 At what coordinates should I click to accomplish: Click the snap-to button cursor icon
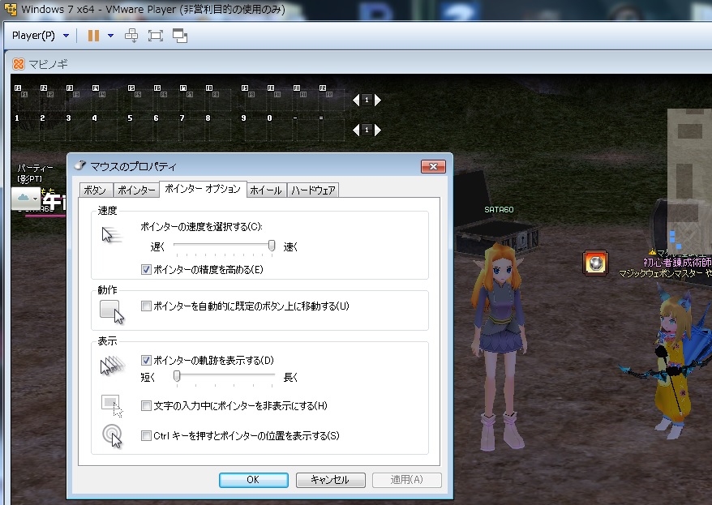point(112,312)
